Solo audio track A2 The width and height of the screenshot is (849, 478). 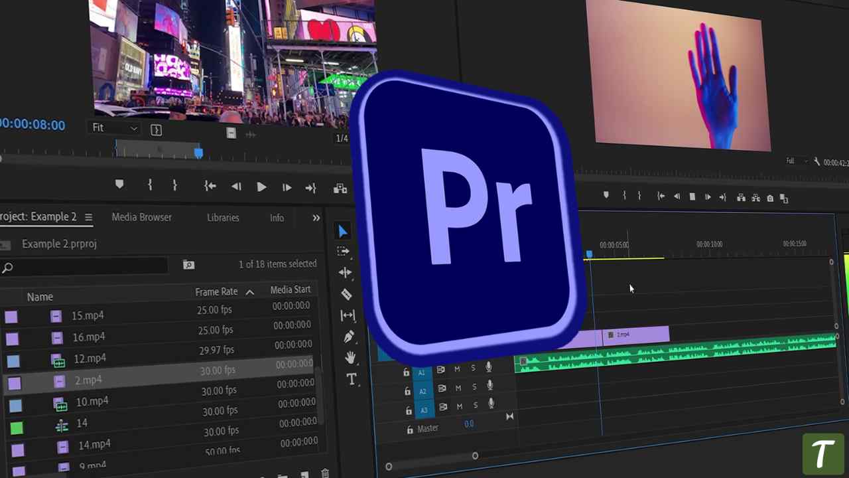474,387
